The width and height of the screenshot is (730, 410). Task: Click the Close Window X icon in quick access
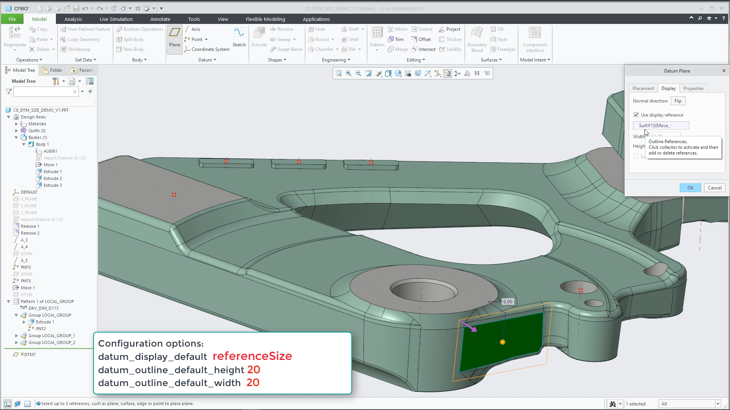pyautogui.click(x=138, y=8)
